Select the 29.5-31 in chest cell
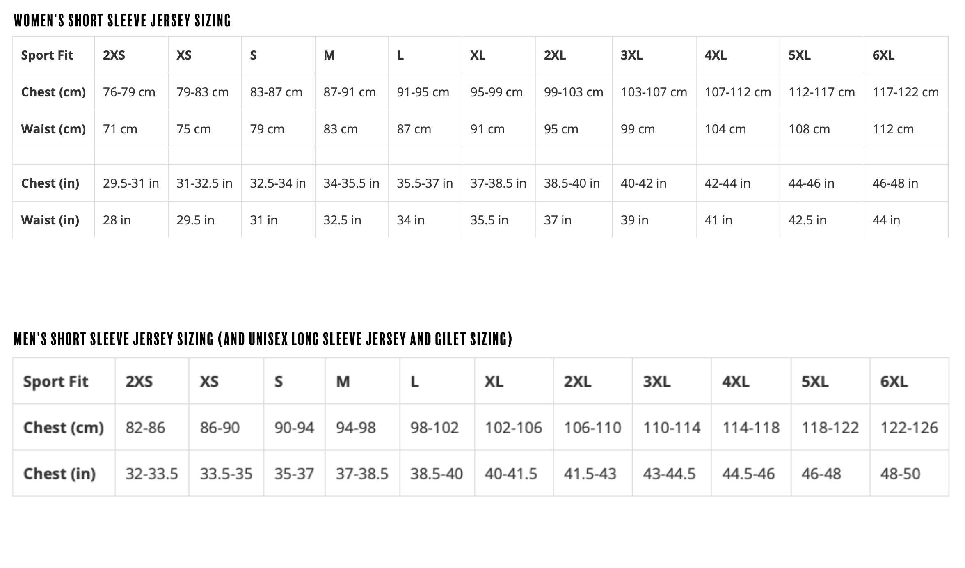The image size is (965, 568). [131, 183]
